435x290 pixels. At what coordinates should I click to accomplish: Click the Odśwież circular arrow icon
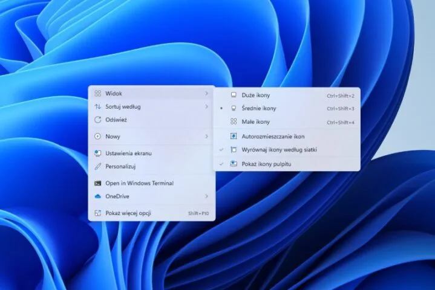pos(97,120)
